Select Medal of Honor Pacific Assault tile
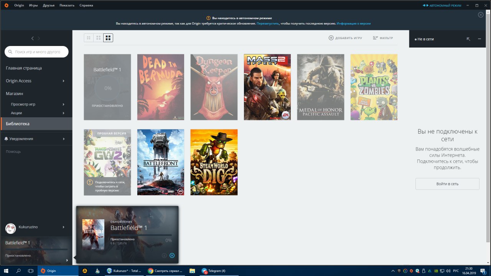This screenshot has height=276, width=491. [321, 87]
